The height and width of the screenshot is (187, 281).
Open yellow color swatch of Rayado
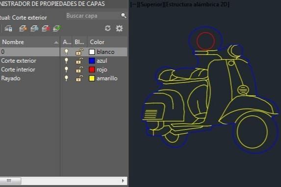pyautogui.click(x=92, y=78)
